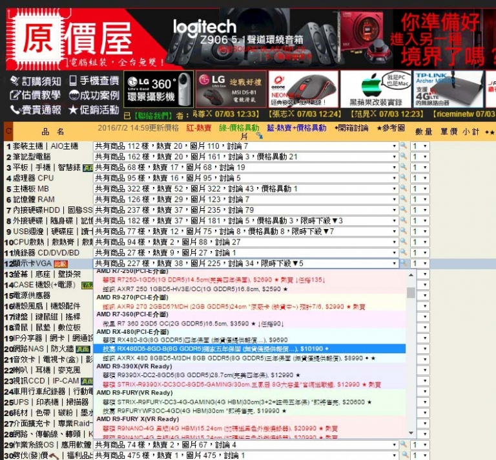Open 手機查價 link
The image size is (496, 460).
[x=94, y=81]
